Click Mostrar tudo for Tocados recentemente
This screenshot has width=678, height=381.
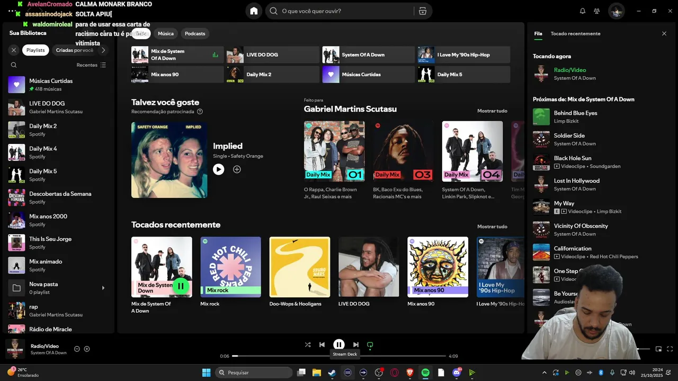point(492,226)
